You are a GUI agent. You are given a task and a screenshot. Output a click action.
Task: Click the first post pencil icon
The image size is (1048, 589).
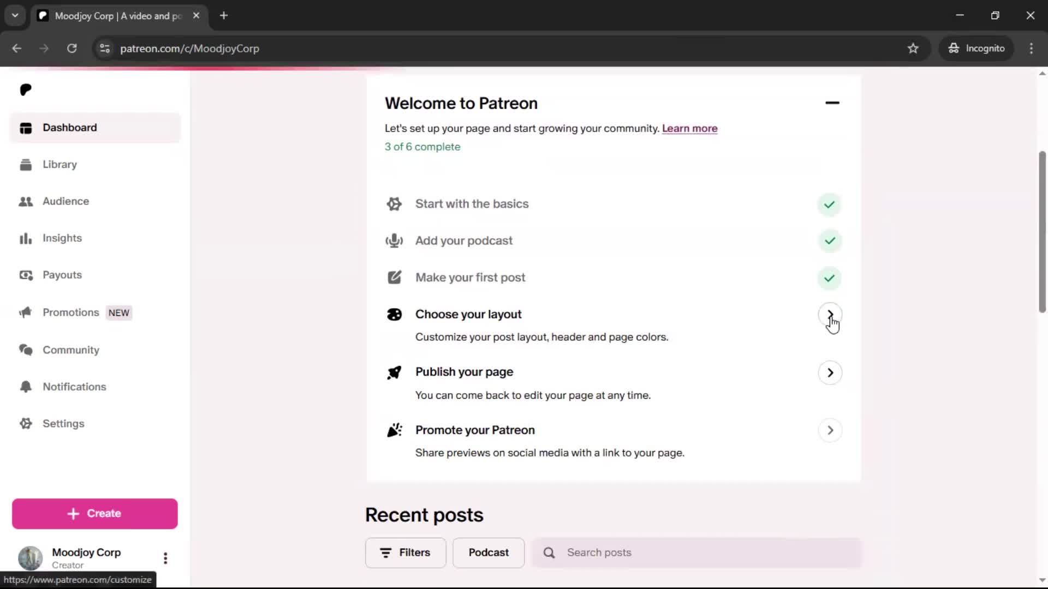tap(394, 278)
